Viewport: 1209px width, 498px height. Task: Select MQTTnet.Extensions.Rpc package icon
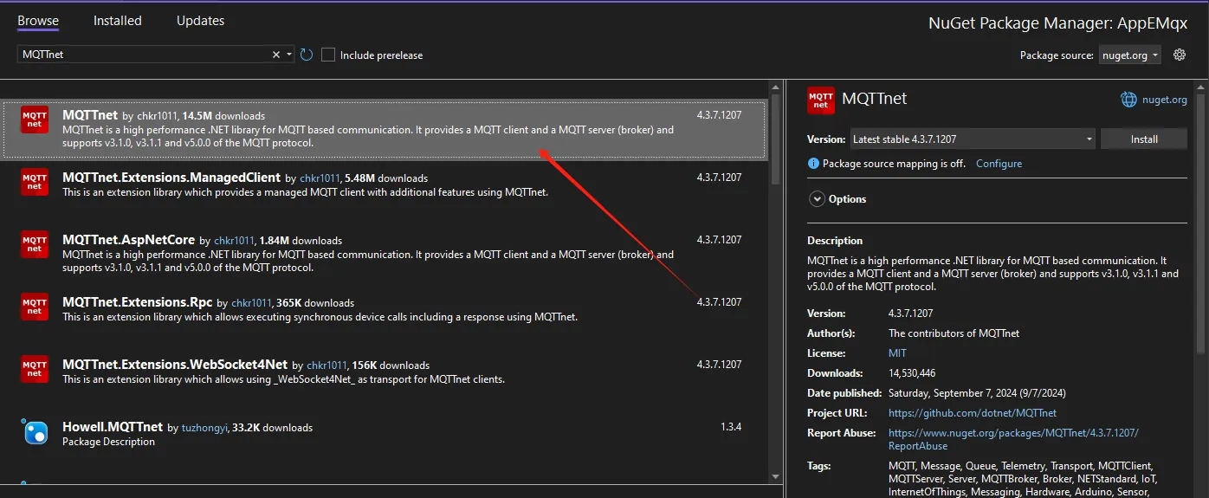[x=35, y=306]
